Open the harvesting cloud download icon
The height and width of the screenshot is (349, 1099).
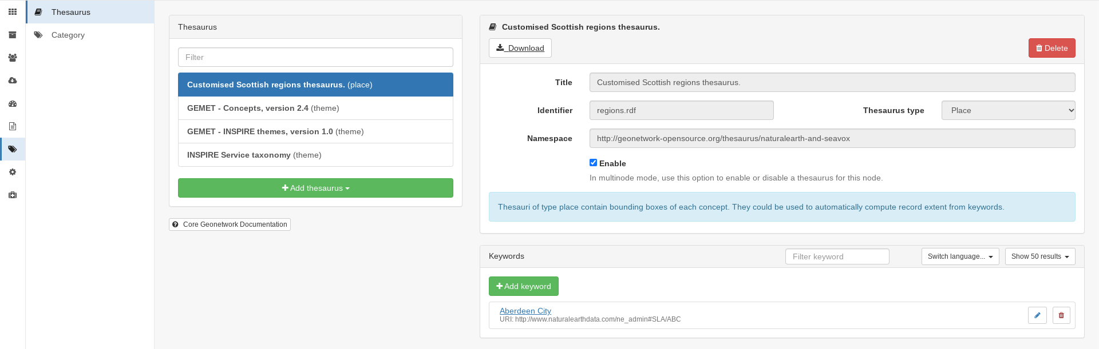pos(13,81)
